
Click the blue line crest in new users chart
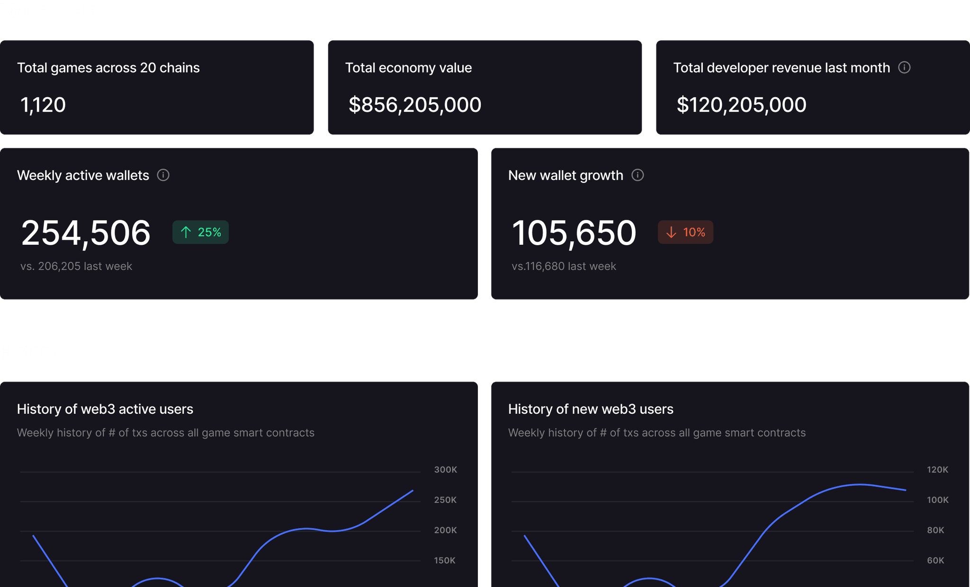point(859,484)
